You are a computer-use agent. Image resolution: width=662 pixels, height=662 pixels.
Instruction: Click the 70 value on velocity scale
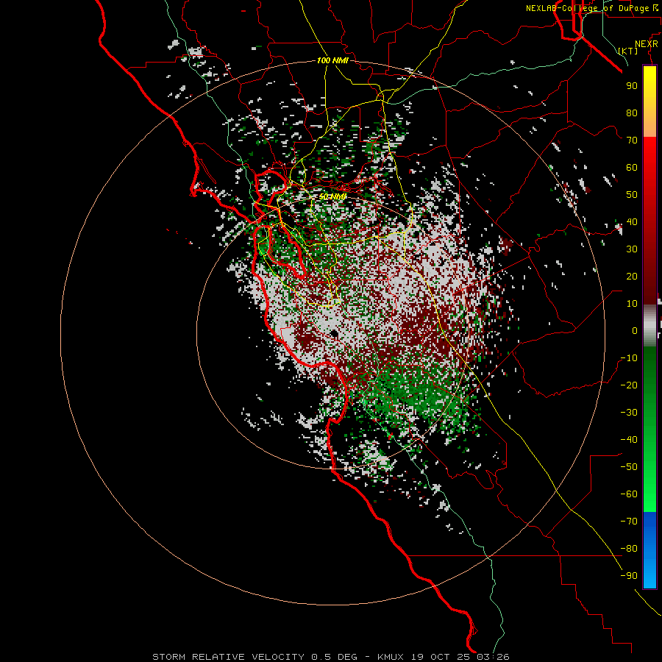[x=632, y=140]
